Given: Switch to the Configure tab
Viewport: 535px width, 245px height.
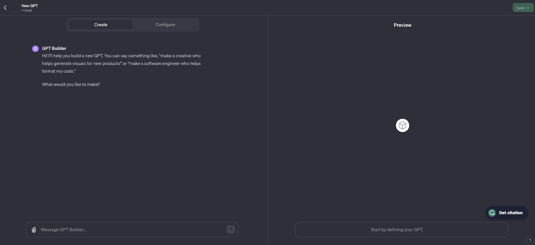Looking at the screenshot, I should (165, 25).
